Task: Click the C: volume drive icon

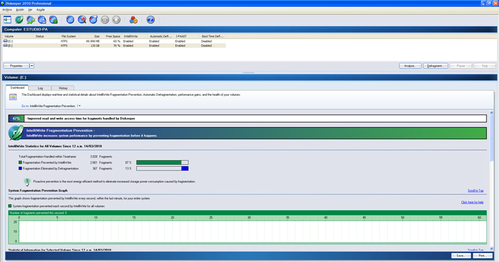Action: click(x=6, y=41)
